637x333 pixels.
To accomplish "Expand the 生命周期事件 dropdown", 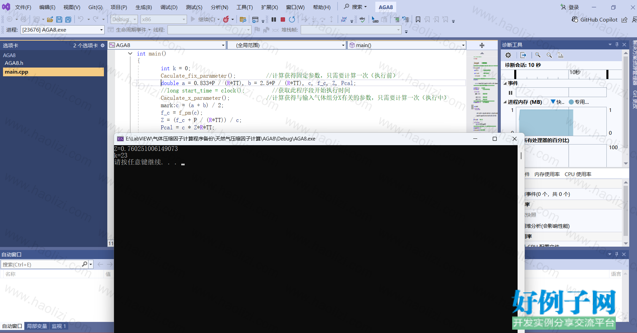I will click(x=149, y=30).
